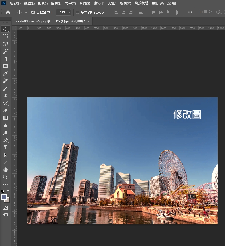Viewport: 225px width, 246px height.
Task: Switch to the Eraser tool
Action: click(5, 110)
